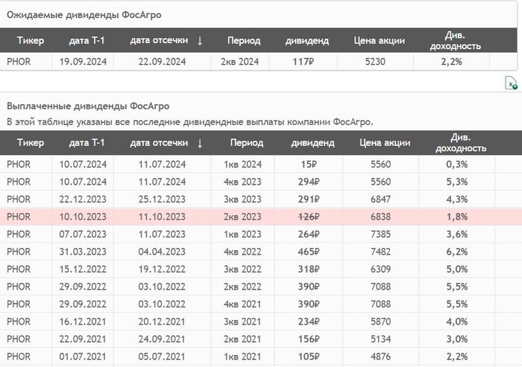Click the Excel export icon
The height and width of the screenshot is (367, 522).
pos(511,83)
